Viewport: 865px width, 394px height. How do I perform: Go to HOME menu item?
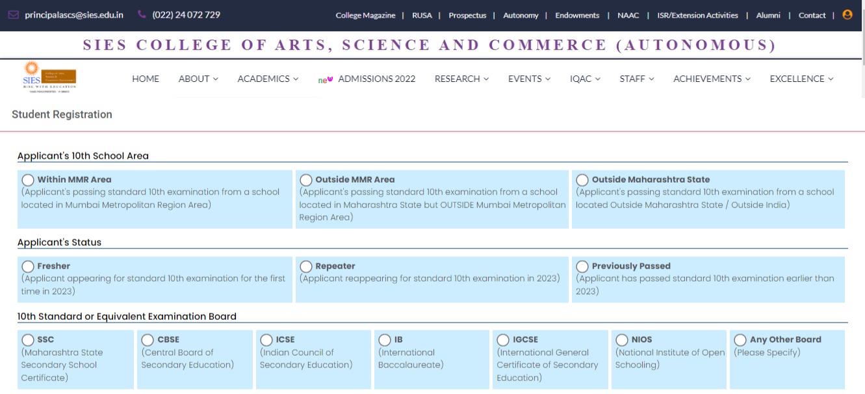click(x=146, y=79)
